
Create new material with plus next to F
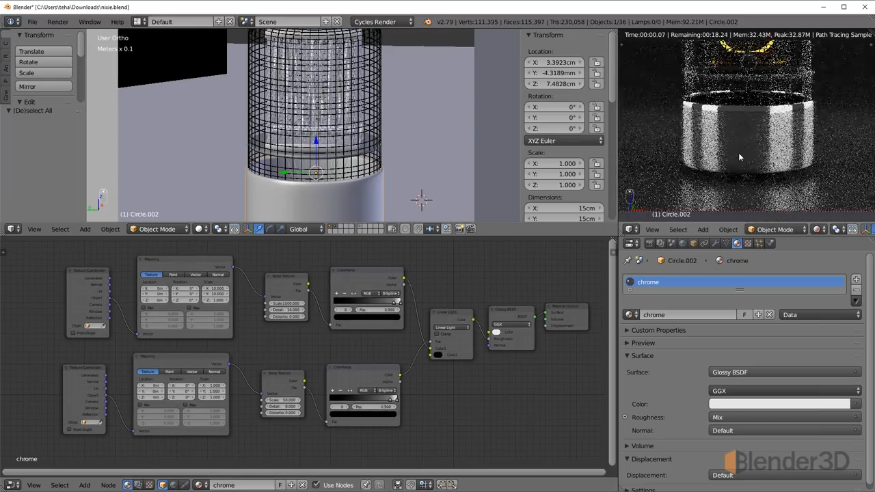point(758,314)
